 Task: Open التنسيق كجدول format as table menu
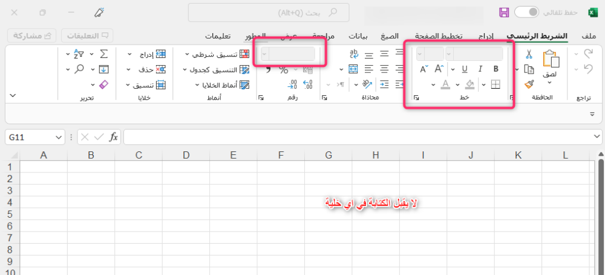tap(217, 69)
